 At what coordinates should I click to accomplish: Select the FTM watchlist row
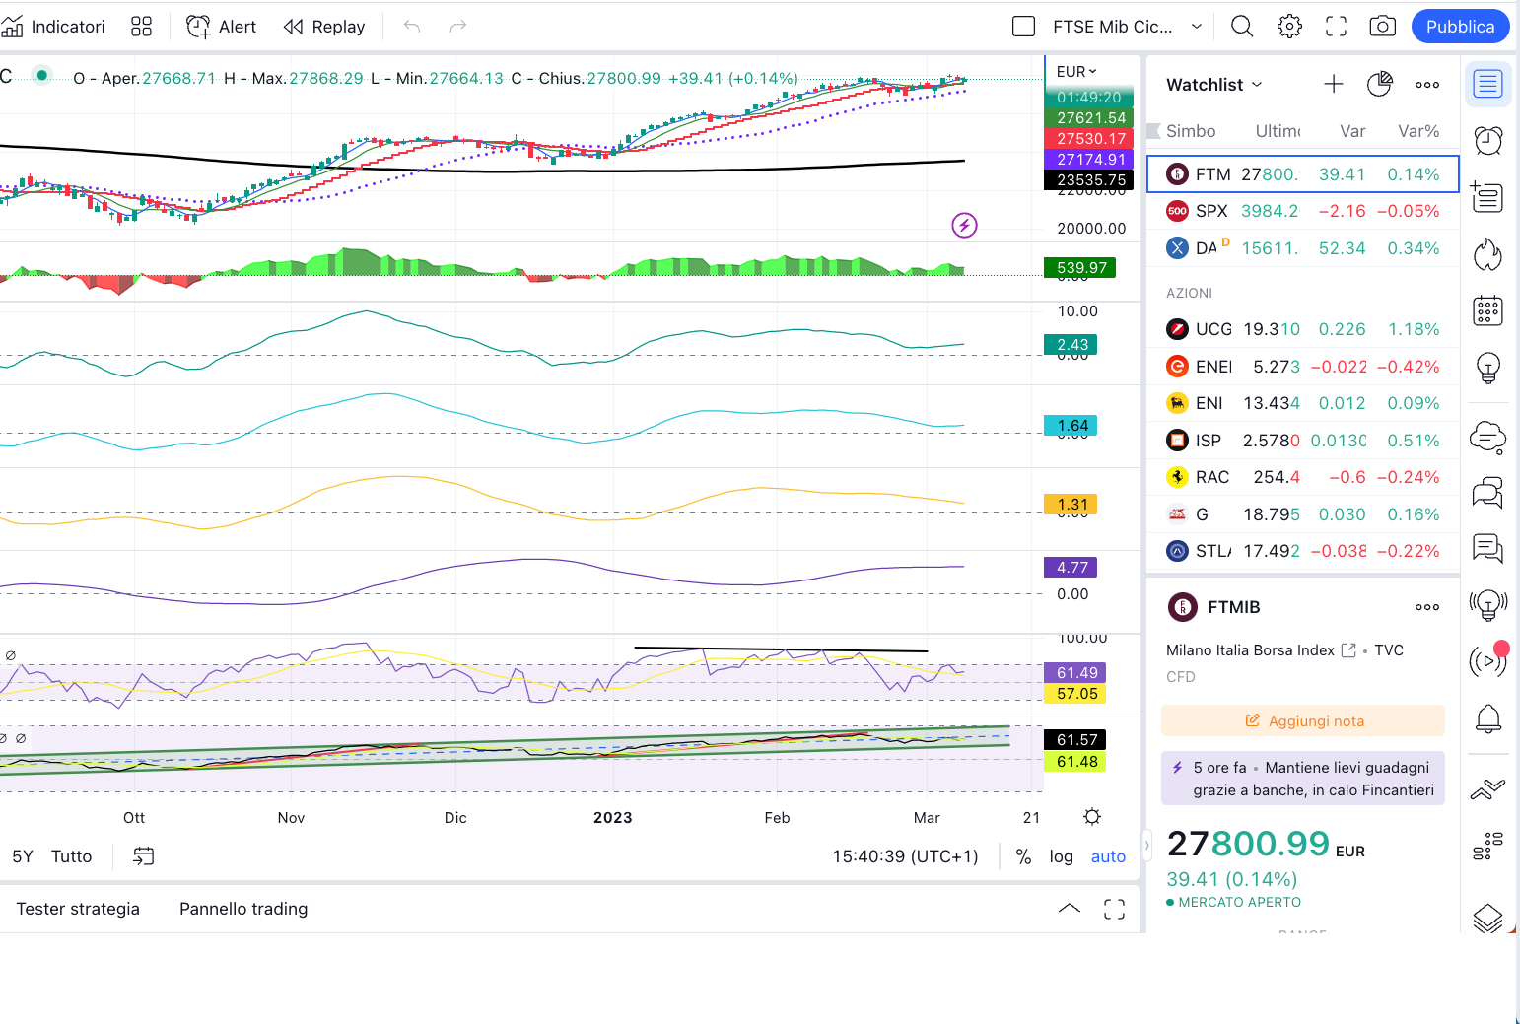click(x=1303, y=174)
